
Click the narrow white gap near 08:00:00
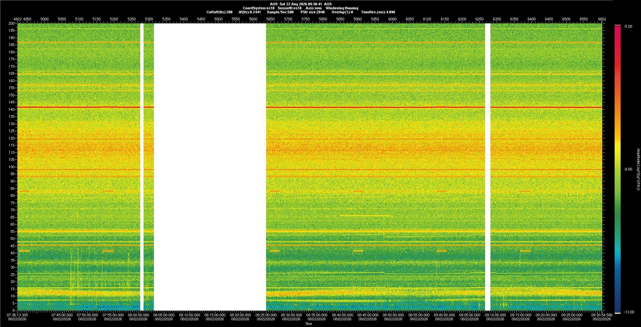[142, 167]
